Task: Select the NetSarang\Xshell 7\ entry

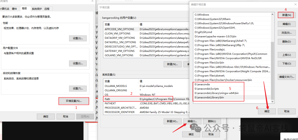Action: coord(232,41)
